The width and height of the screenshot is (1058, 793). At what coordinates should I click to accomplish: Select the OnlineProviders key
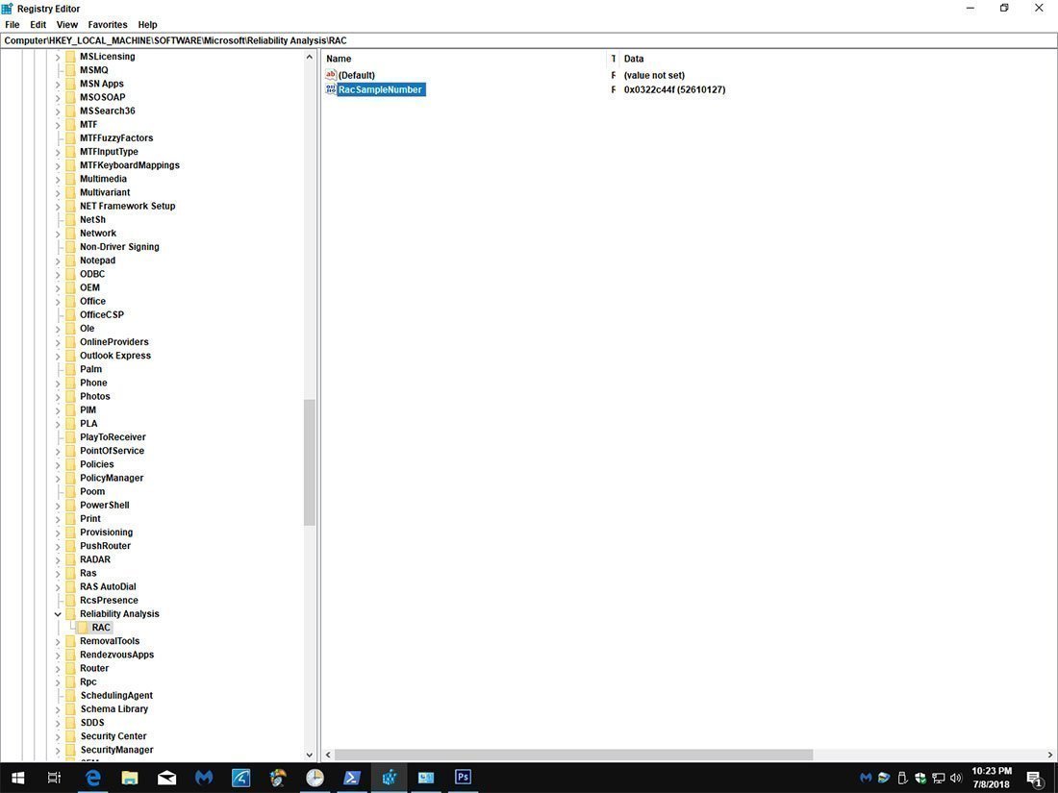pyautogui.click(x=114, y=342)
